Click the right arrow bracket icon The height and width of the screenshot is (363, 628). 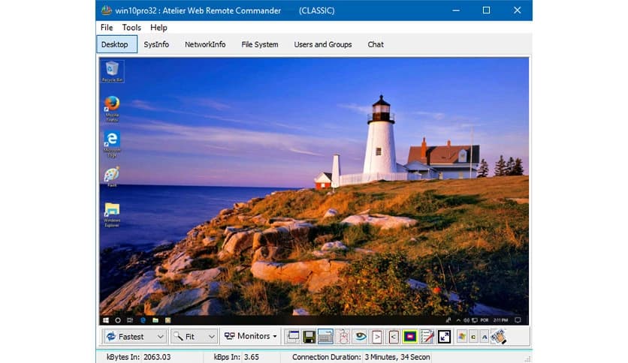377,337
